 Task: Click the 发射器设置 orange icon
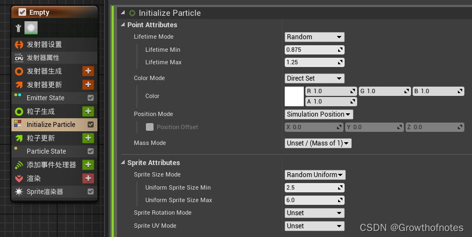coord(19,45)
